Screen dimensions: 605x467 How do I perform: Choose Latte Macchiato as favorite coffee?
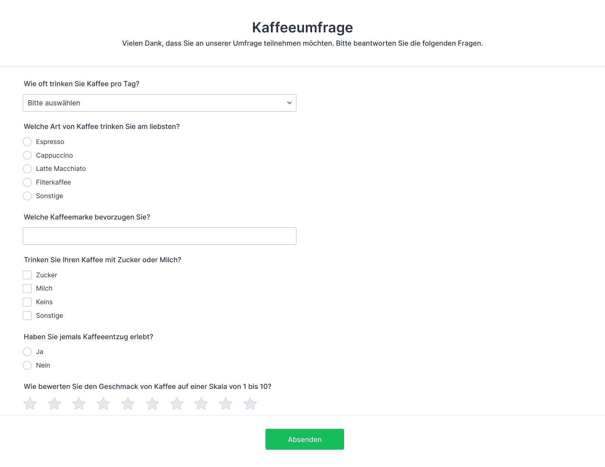[27, 169]
